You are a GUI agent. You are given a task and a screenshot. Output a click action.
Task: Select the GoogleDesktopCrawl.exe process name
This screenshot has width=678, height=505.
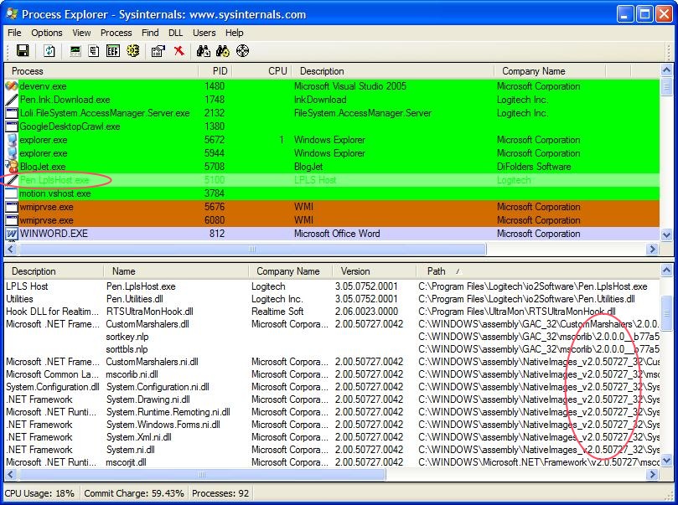(70, 126)
